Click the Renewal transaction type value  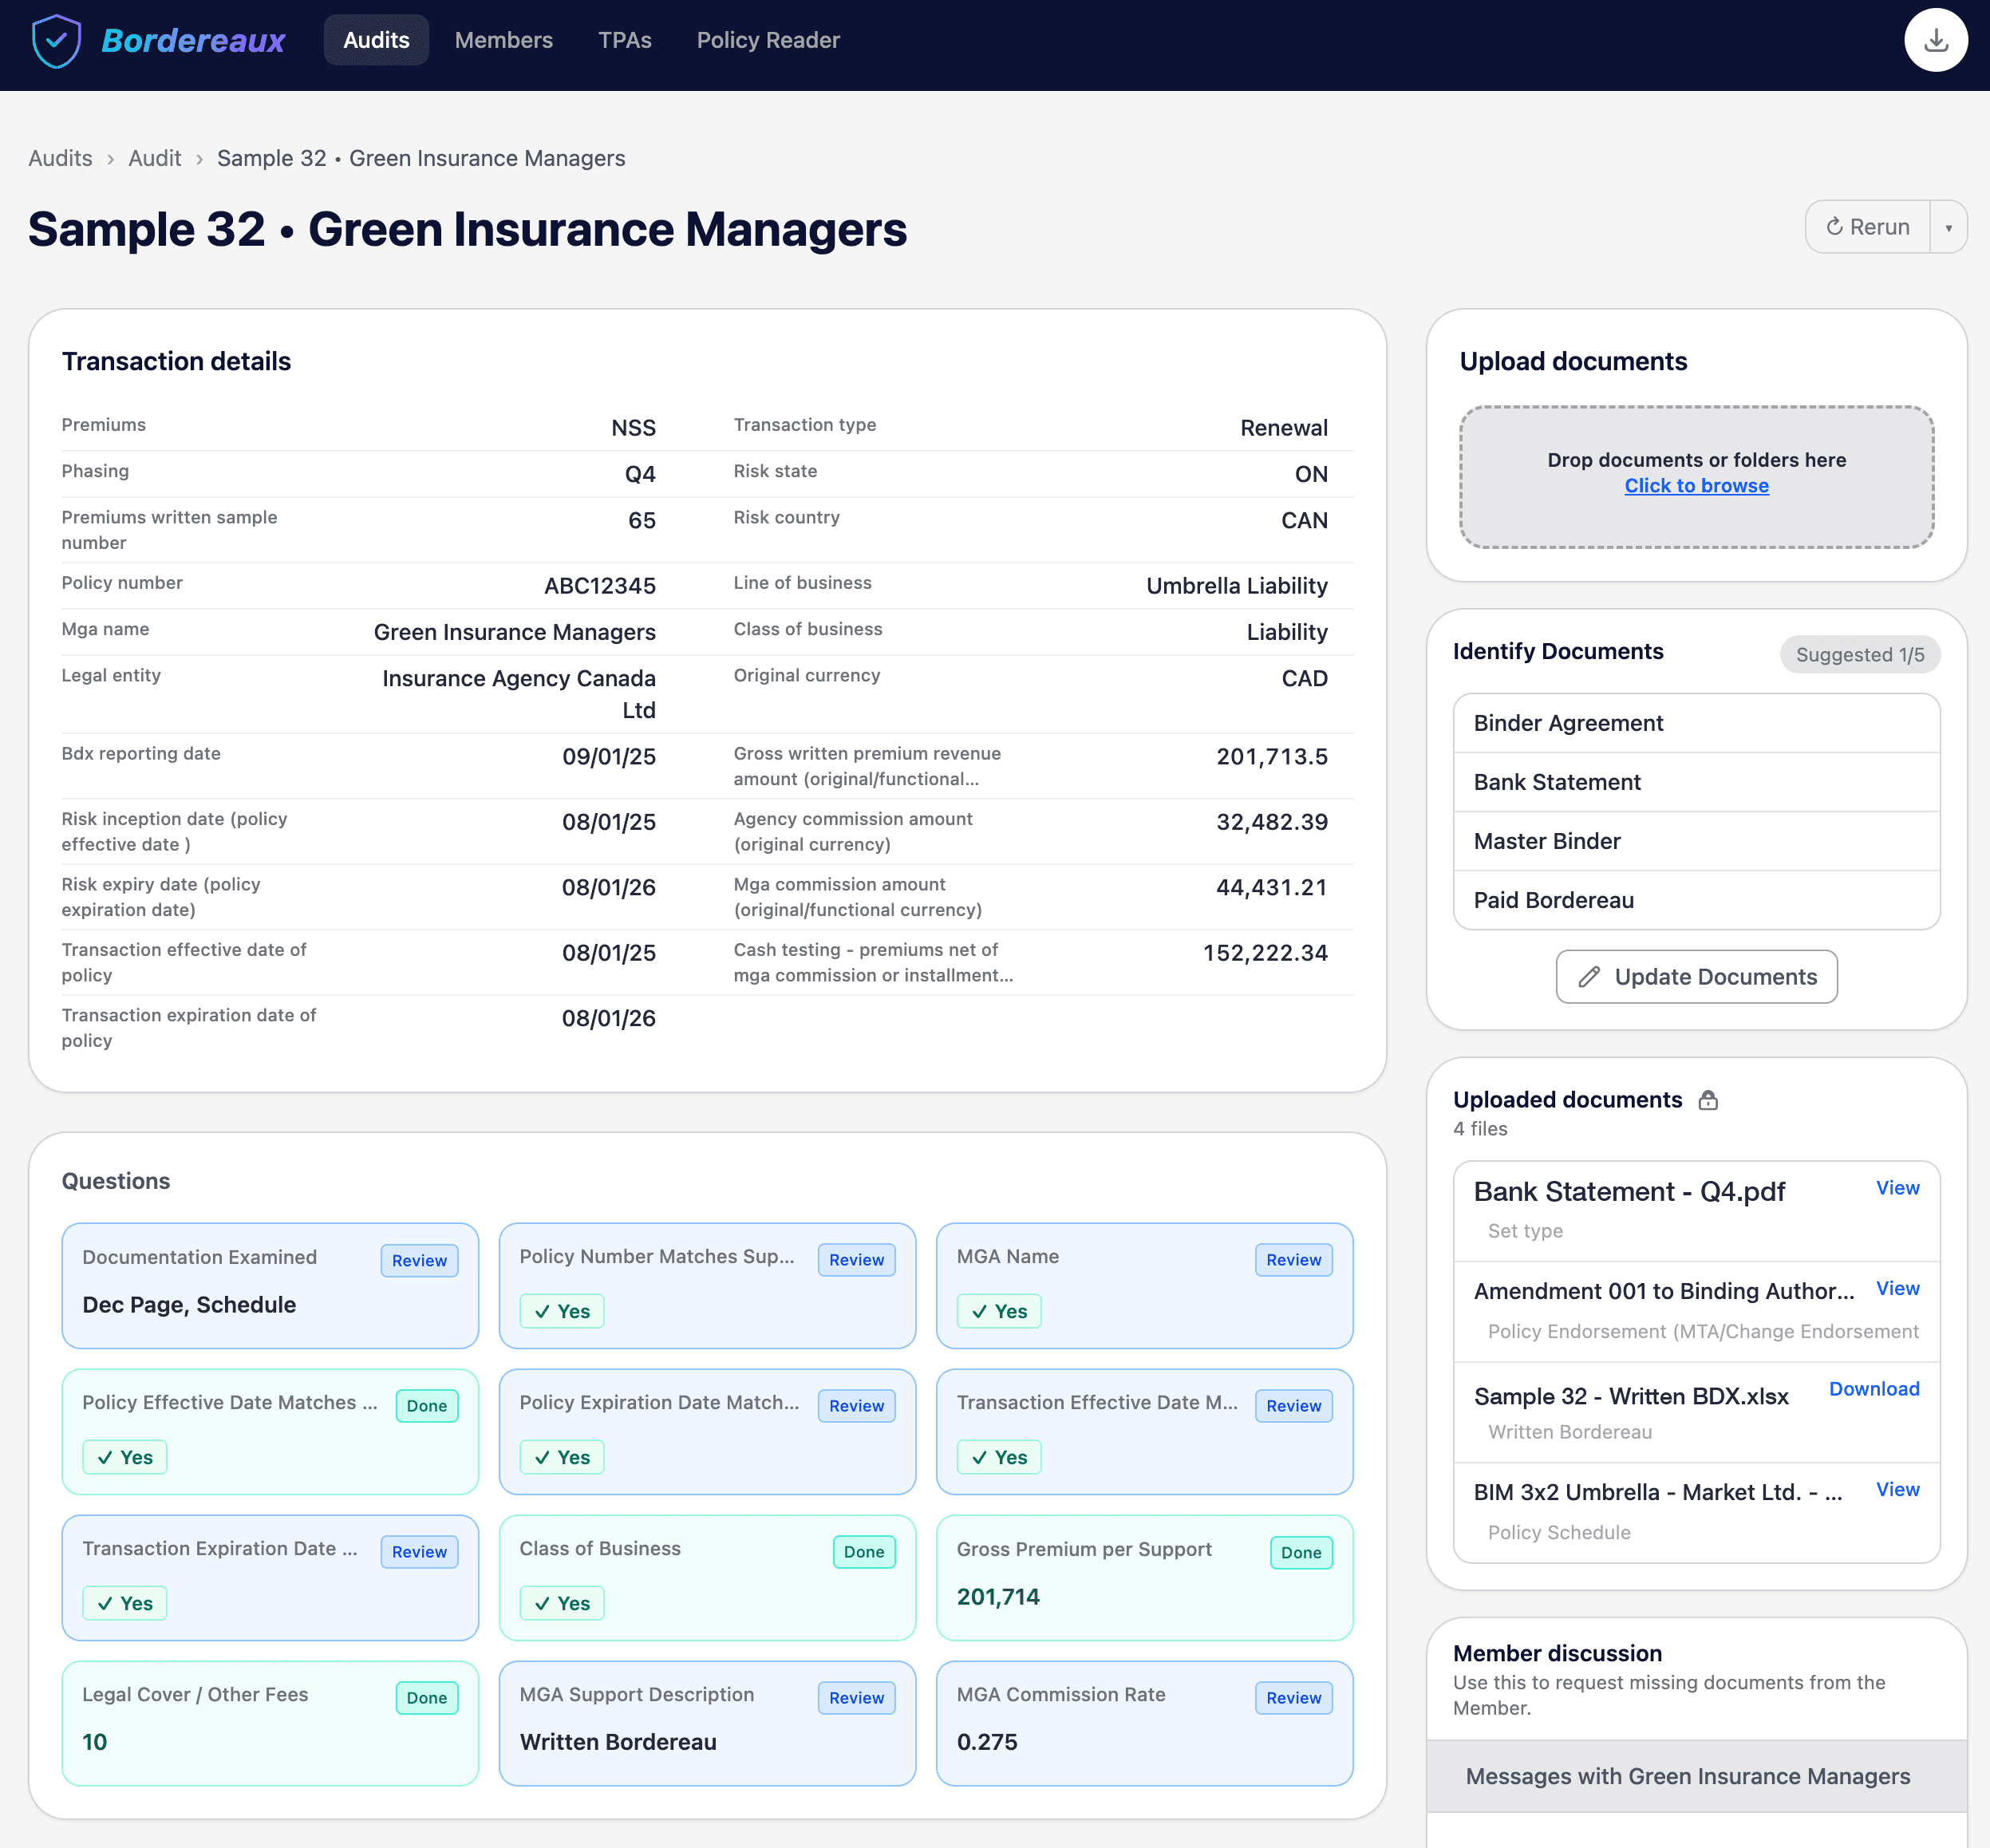pyautogui.click(x=1284, y=428)
